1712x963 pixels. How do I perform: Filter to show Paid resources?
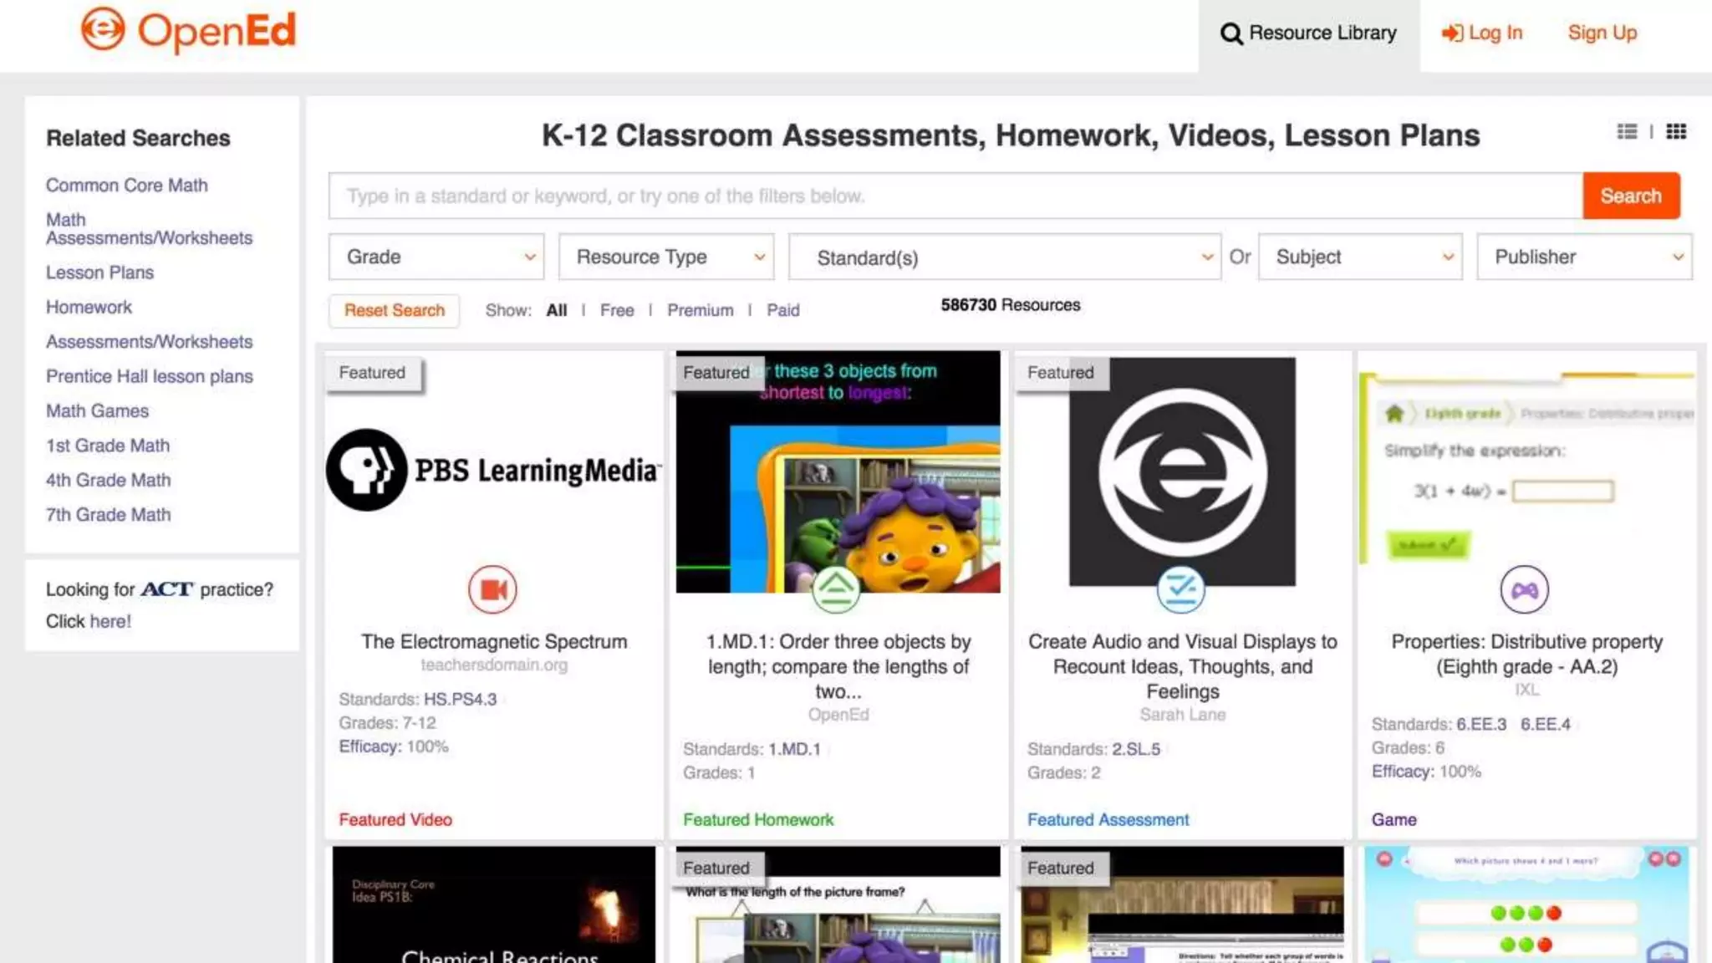tap(783, 310)
